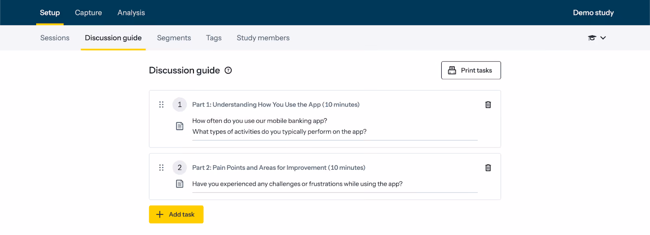Select the Segments sub-tab
The height and width of the screenshot is (235, 650).
[x=174, y=38]
